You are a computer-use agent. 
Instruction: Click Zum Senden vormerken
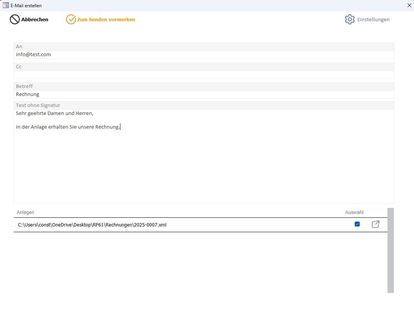click(x=106, y=19)
